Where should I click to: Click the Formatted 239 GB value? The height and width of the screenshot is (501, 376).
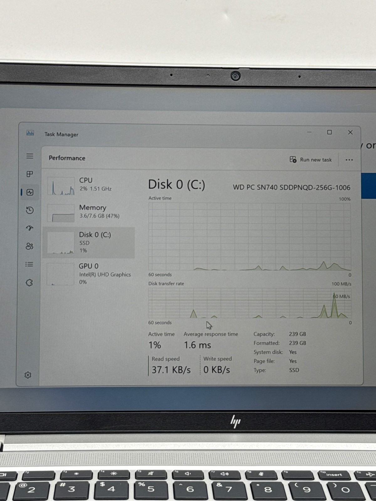[297, 343]
